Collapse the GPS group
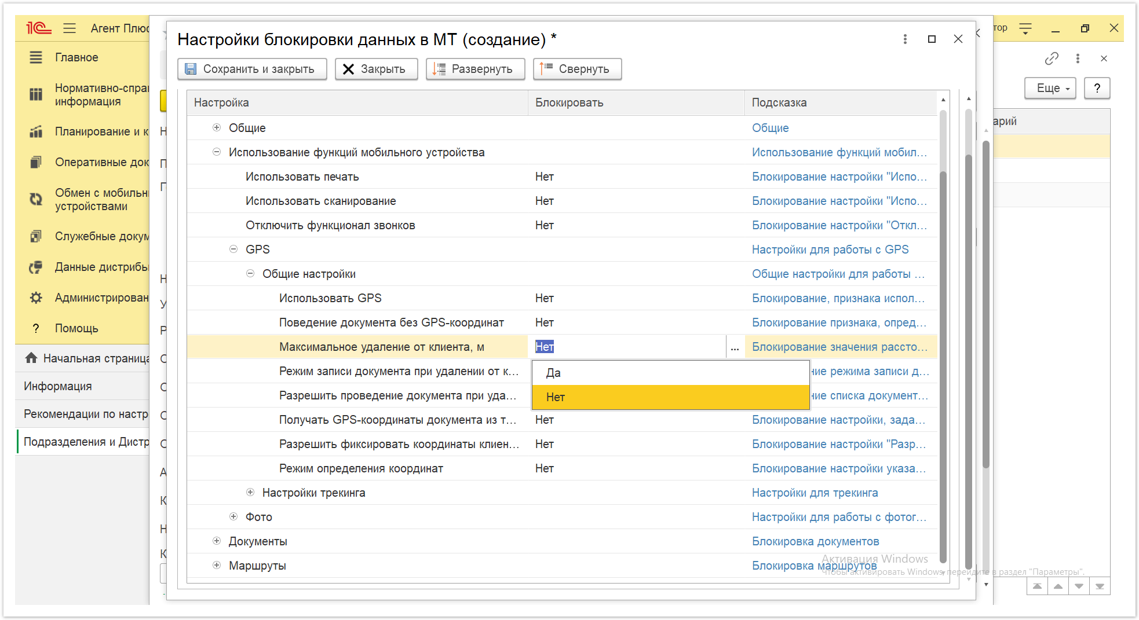The image size is (1139, 620). point(233,249)
